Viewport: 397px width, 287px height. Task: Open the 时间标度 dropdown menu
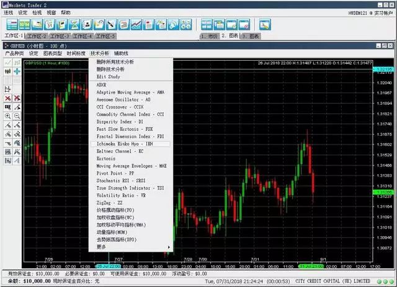pyautogui.click(x=76, y=54)
